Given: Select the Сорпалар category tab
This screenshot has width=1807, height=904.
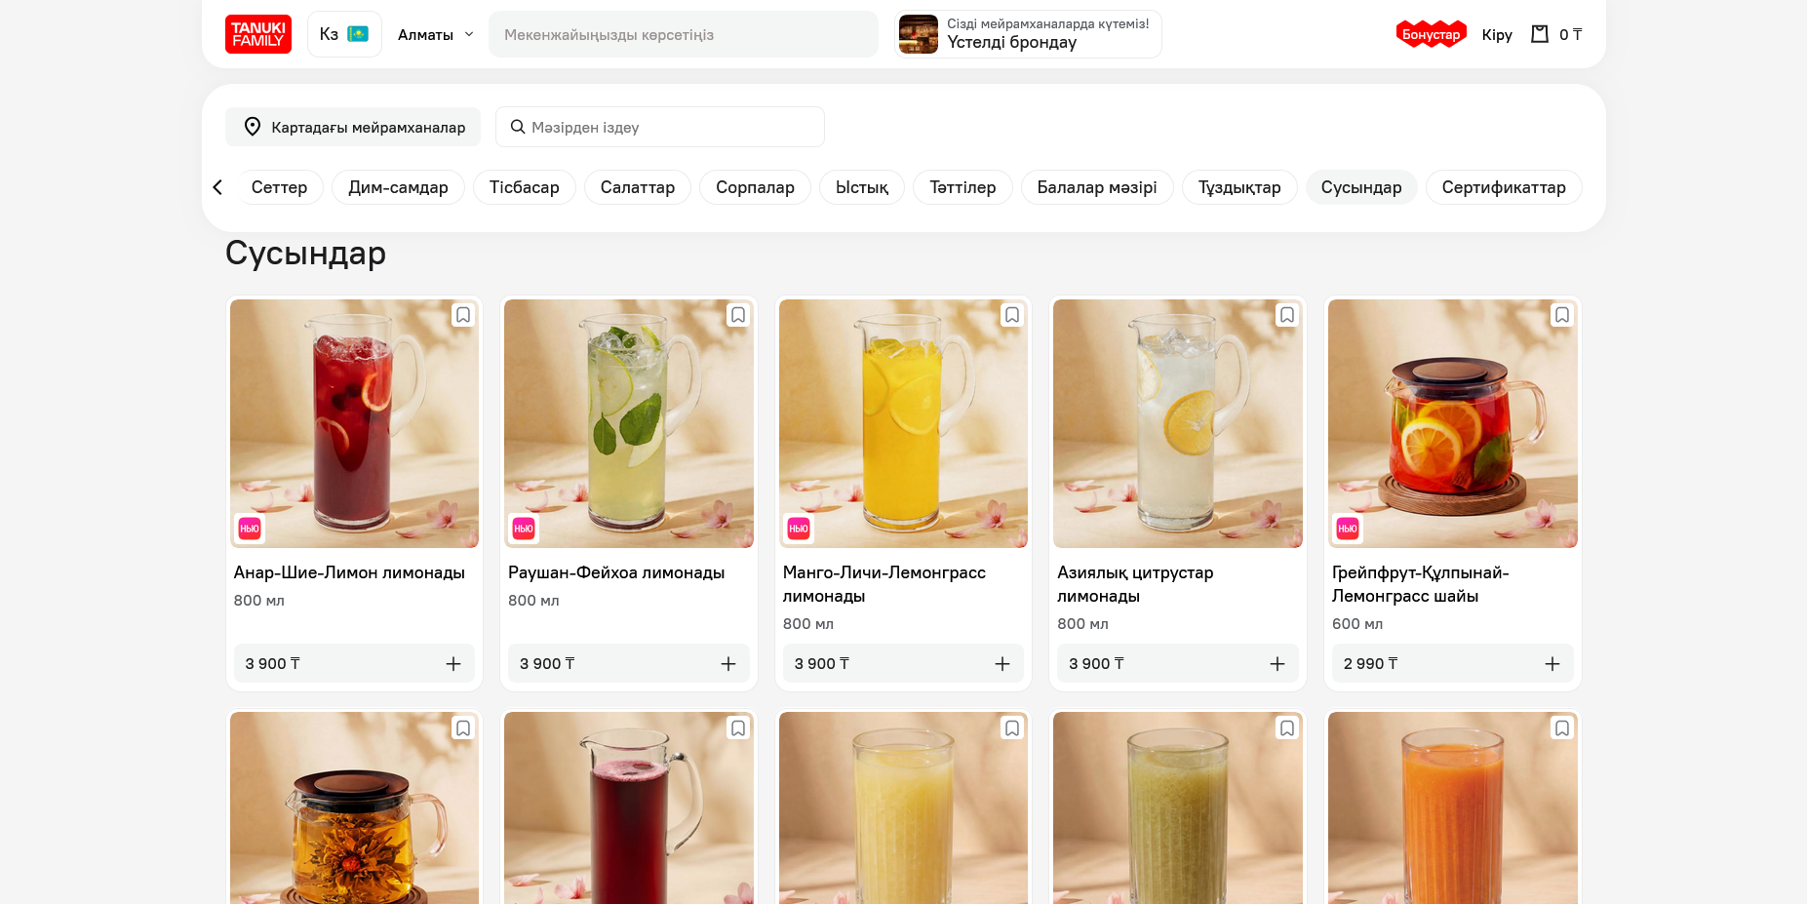Looking at the screenshot, I should [755, 187].
